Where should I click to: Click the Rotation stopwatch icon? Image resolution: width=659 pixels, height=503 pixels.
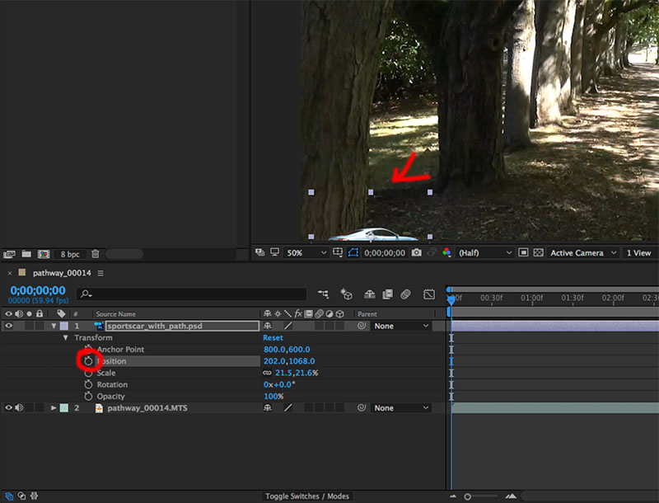[x=89, y=384]
